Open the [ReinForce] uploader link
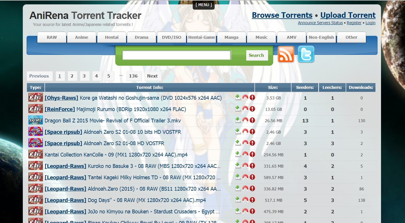This screenshot has width=405, height=223. [60, 109]
